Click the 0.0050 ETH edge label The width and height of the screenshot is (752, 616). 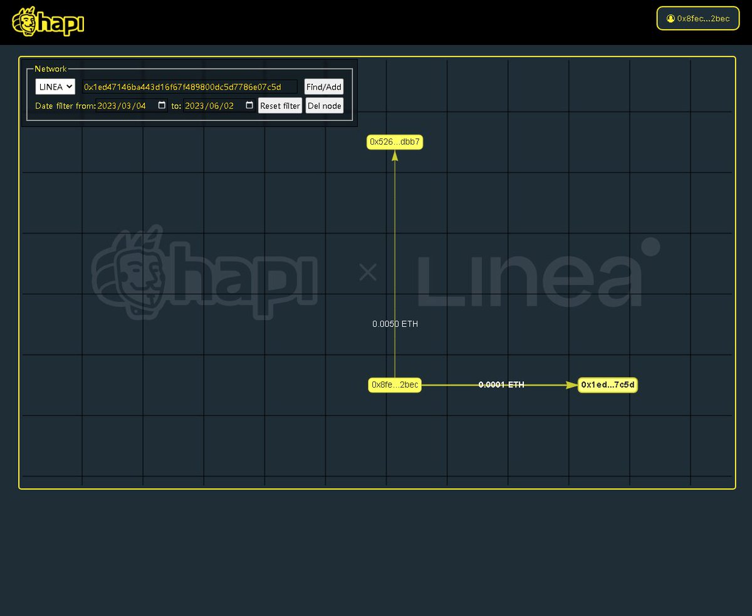click(395, 324)
